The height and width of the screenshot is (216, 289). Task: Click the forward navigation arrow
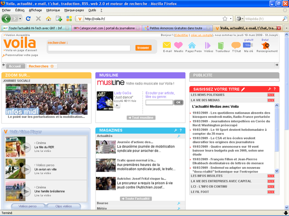tap(14, 19)
